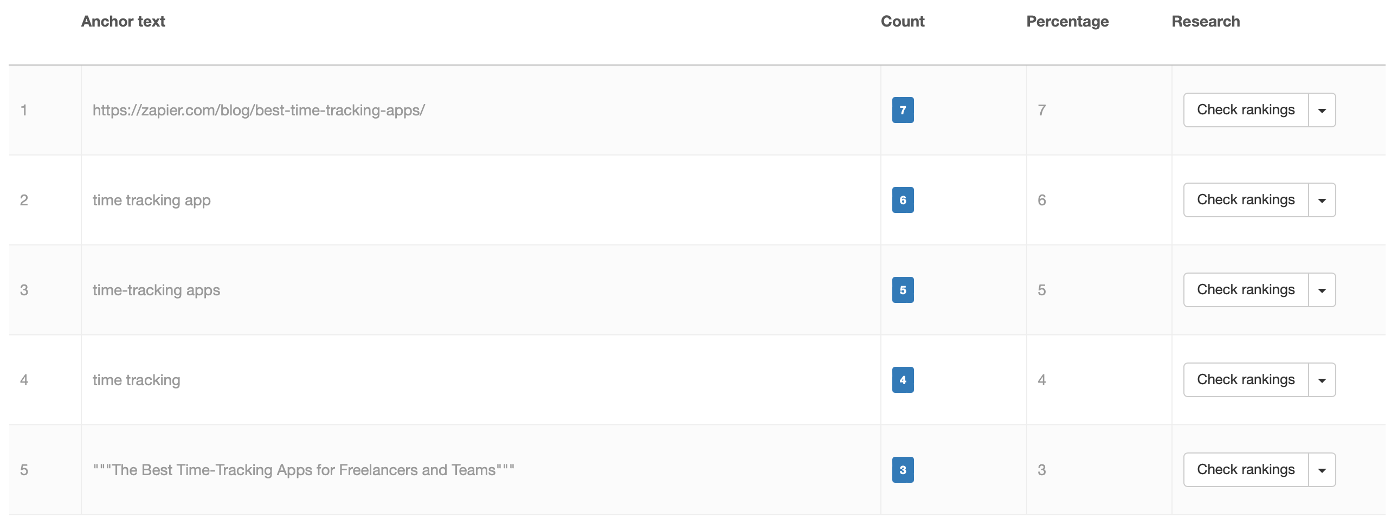1391x518 pixels.
Task: Expand the dropdown caret for 'time-tracking apps'
Action: point(1322,290)
